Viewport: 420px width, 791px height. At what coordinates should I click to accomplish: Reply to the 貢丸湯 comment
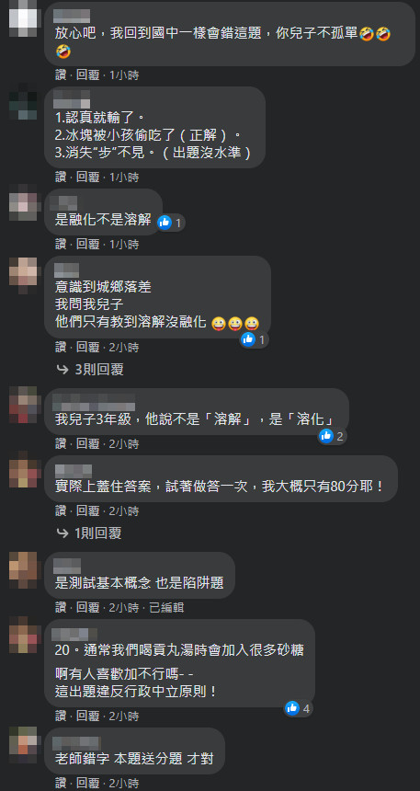click(x=87, y=716)
